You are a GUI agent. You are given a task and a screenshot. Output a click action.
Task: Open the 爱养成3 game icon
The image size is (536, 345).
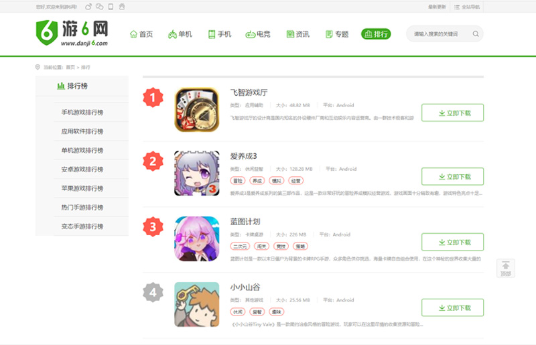click(197, 174)
